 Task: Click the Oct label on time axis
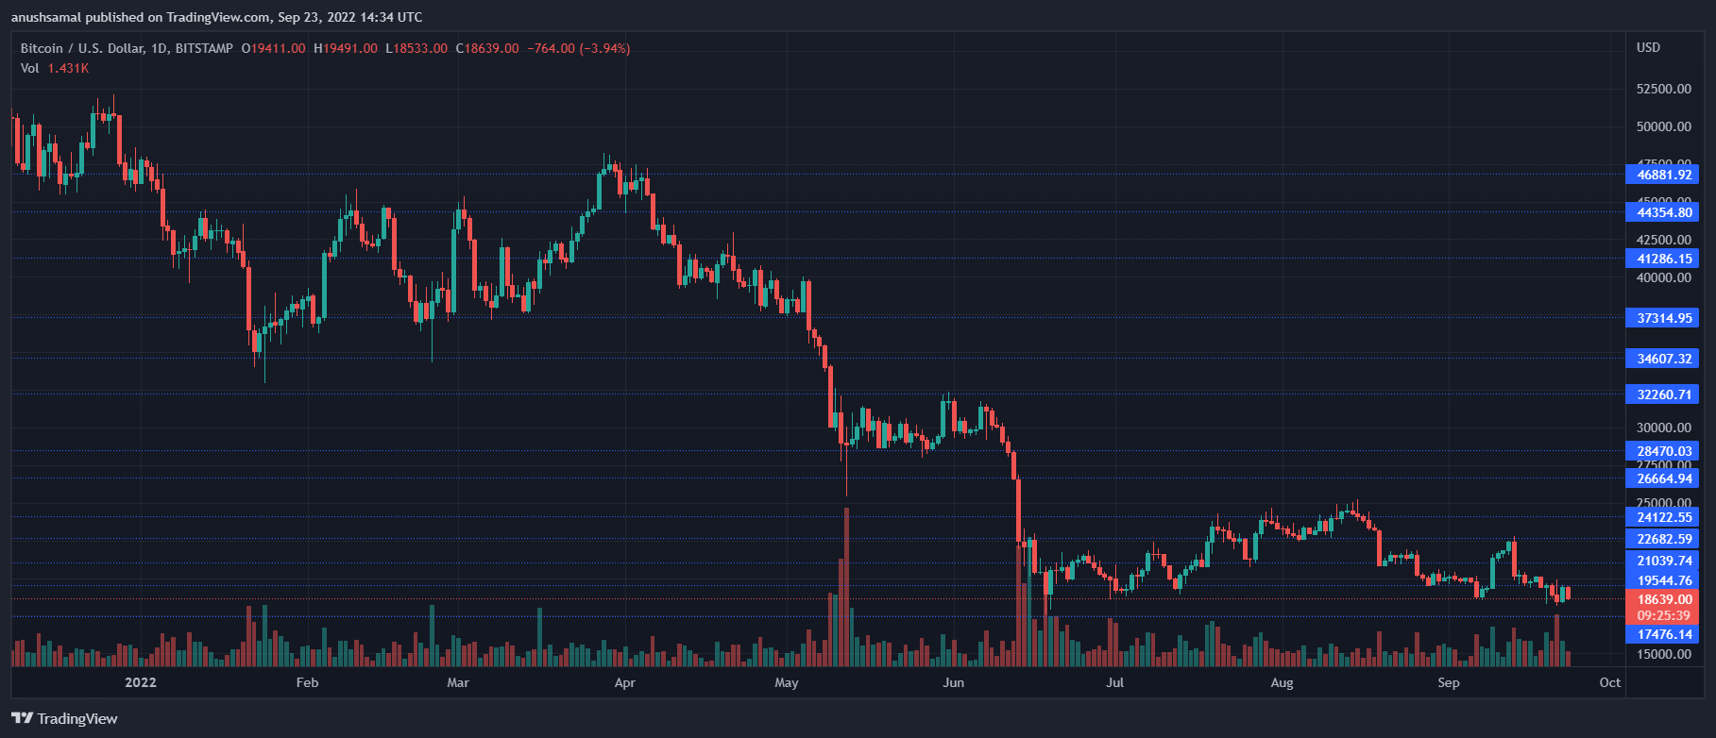tap(1610, 682)
